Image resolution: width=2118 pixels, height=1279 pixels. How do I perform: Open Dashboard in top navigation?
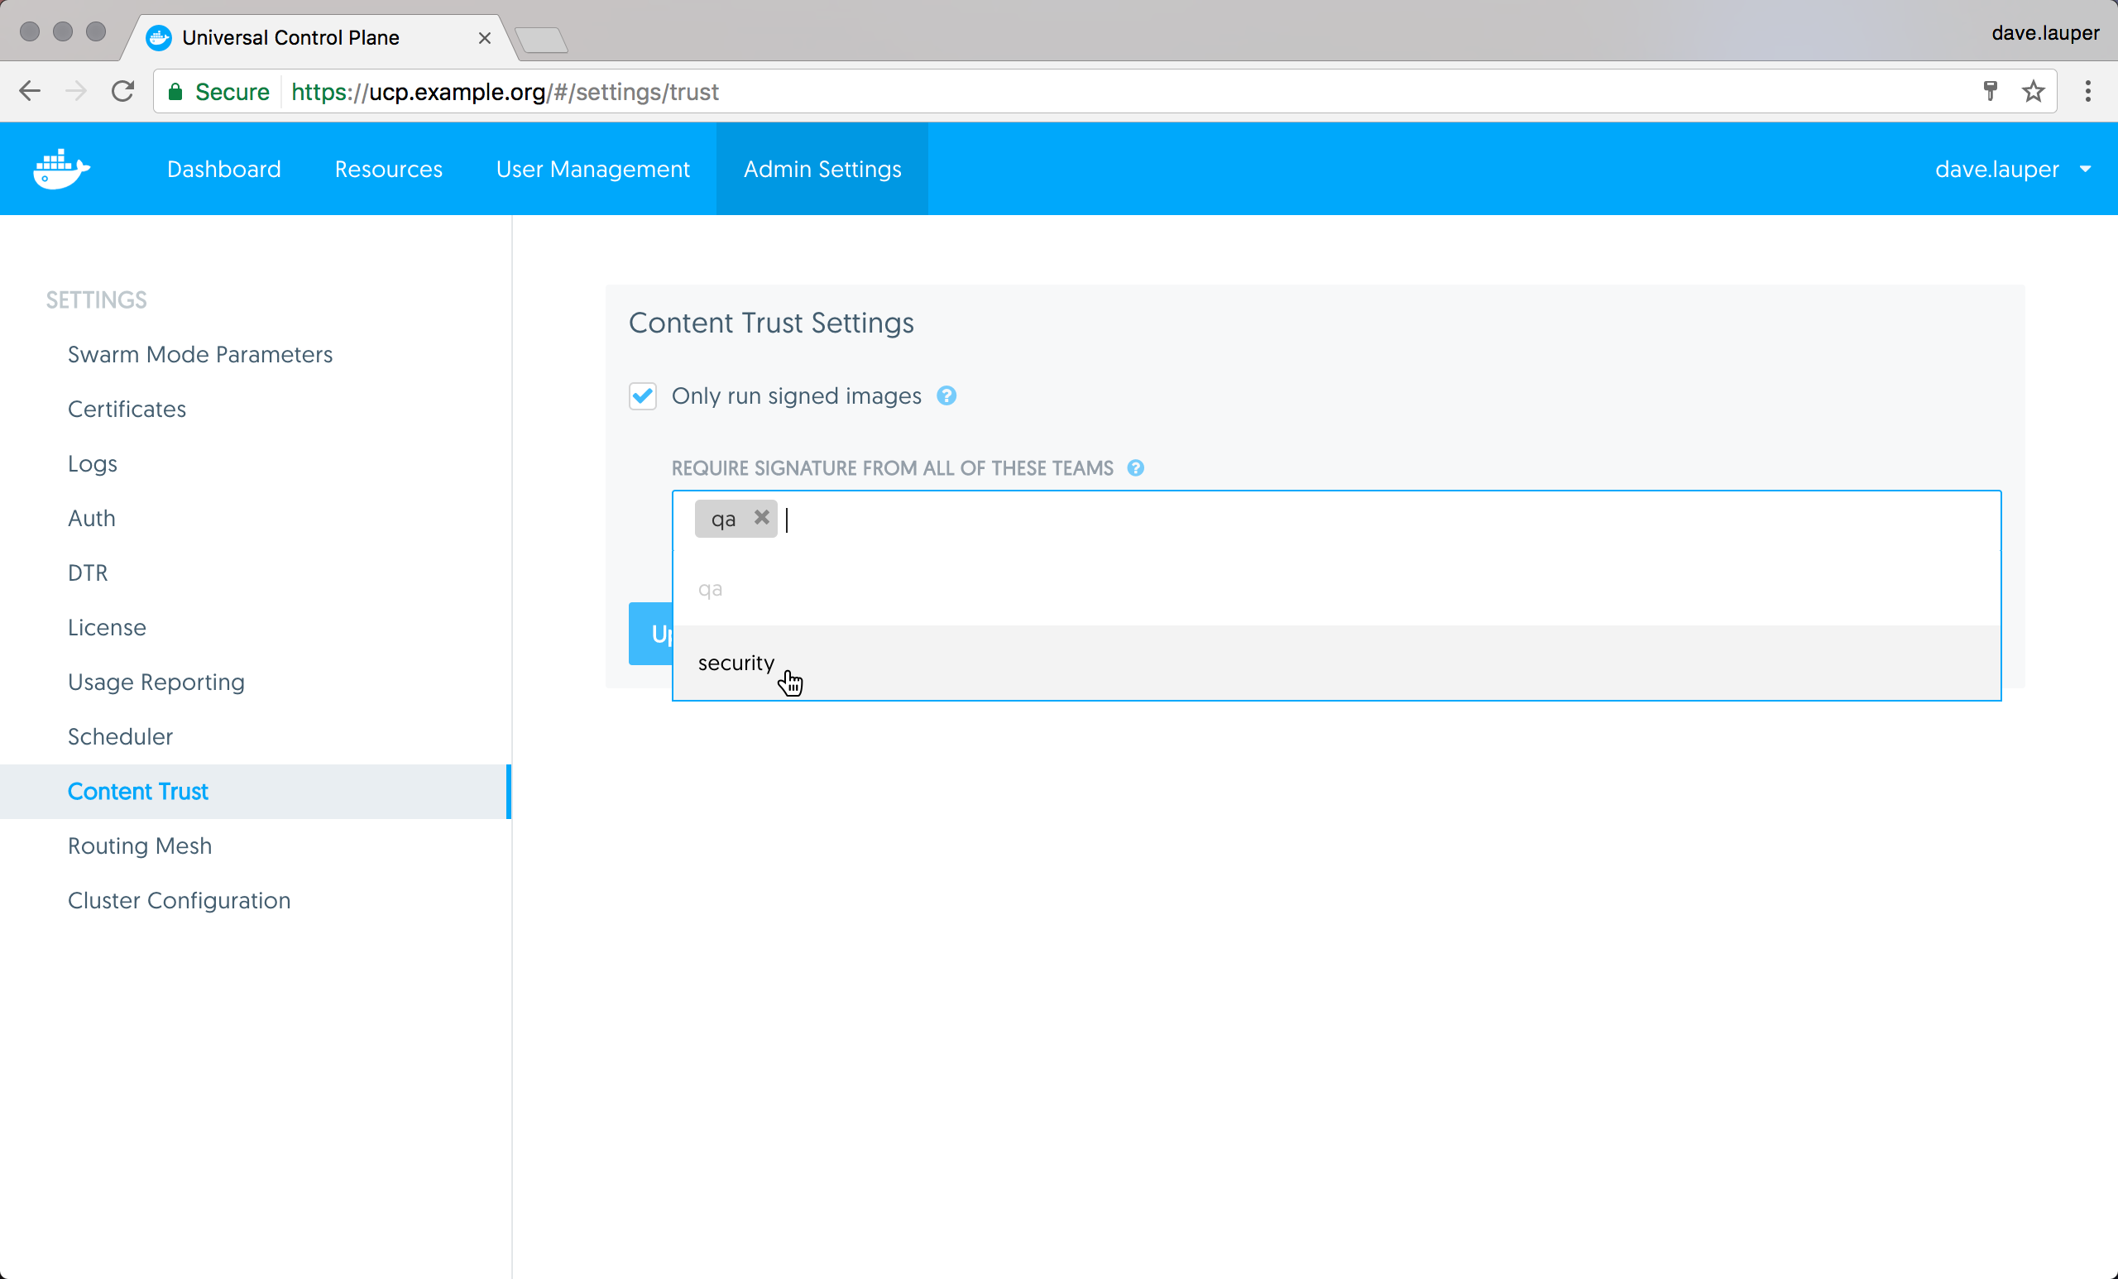click(x=223, y=169)
